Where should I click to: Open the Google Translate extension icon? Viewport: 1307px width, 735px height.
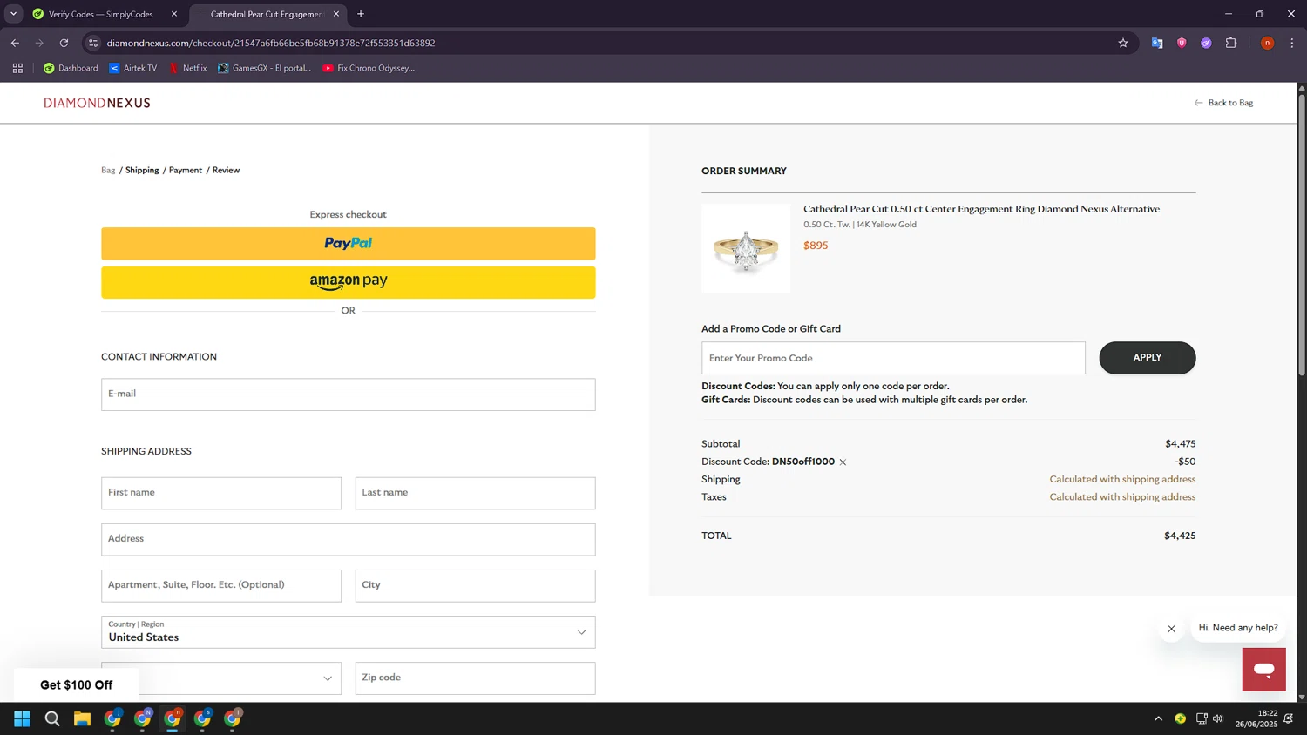[x=1157, y=43]
